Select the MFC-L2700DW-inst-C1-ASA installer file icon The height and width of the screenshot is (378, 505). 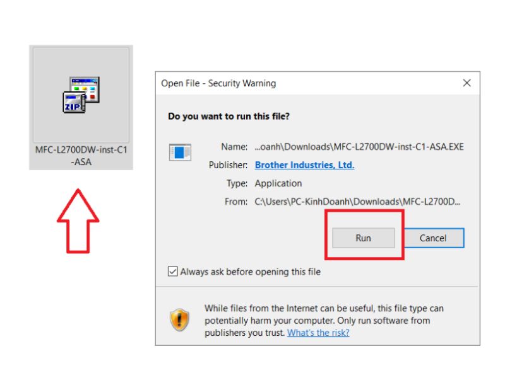pyautogui.click(x=81, y=94)
